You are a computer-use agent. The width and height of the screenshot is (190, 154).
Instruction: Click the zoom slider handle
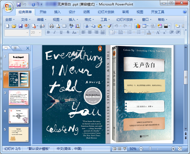click(x=150, y=149)
